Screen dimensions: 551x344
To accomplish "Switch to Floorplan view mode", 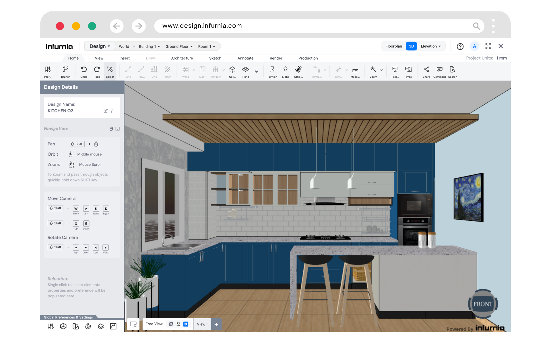I will (x=393, y=46).
